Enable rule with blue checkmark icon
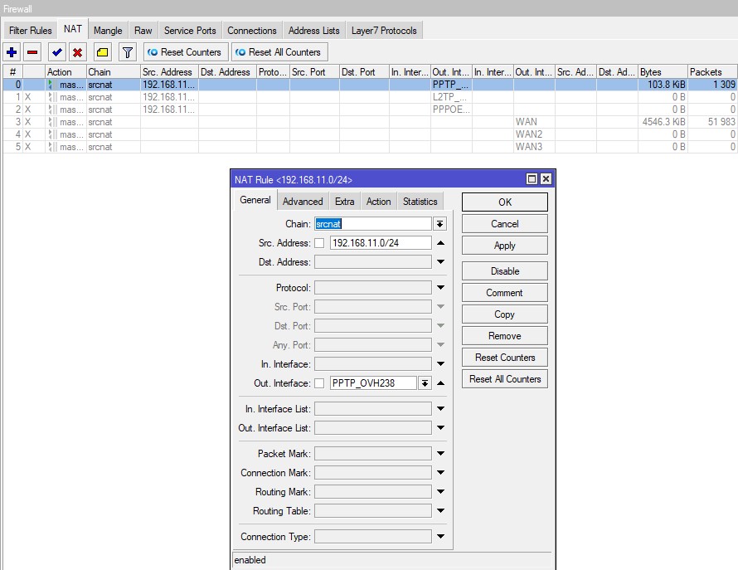Image resolution: width=738 pixels, height=570 pixels. click(x=57, y=52)
